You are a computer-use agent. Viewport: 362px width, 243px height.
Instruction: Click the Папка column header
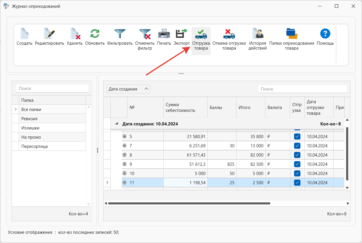[x=52, y=100]
